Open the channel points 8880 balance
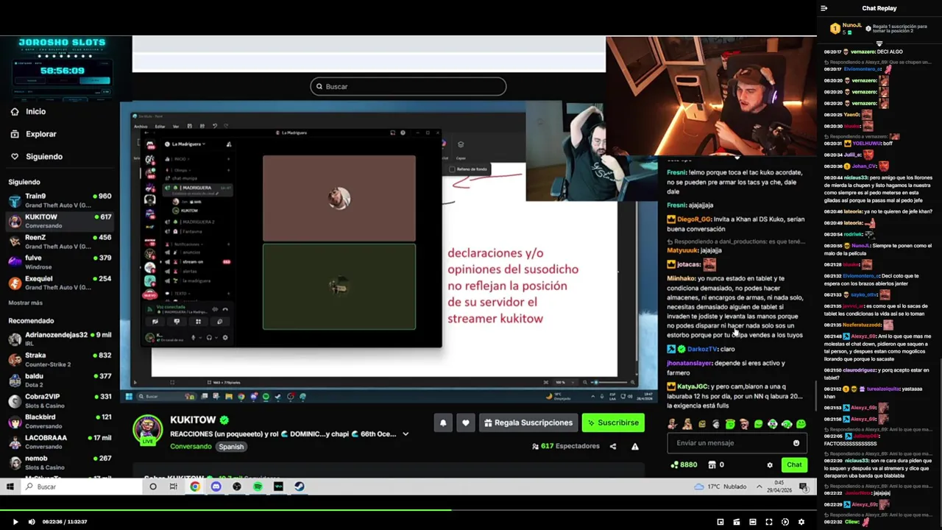Screen dimensions: 942x530 [684, 465]
